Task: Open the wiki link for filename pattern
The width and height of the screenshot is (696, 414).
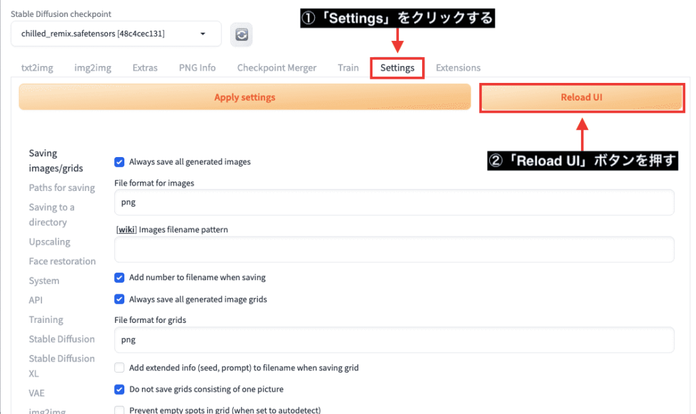Action: click(x=126, y=229)
